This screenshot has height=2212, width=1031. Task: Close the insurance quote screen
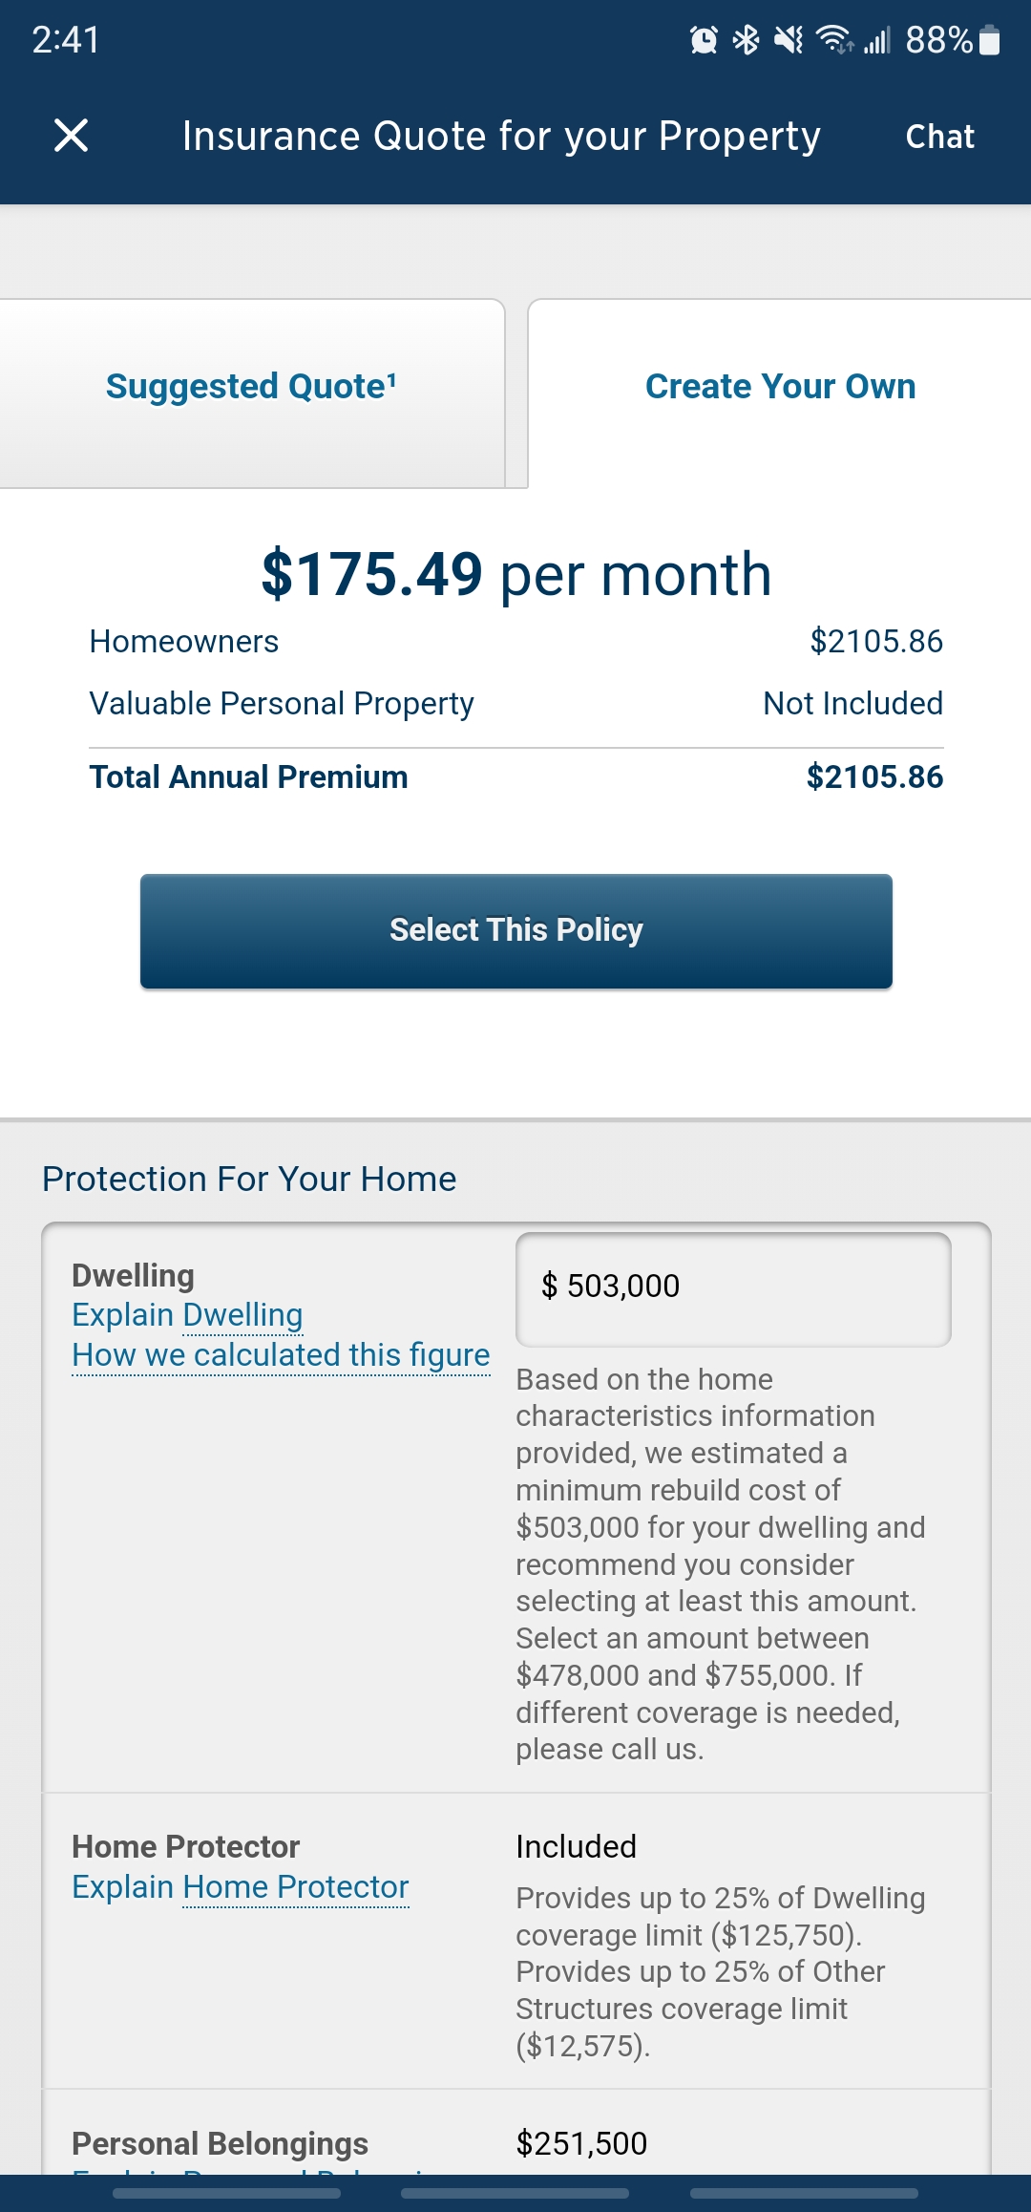coord(72,136)
